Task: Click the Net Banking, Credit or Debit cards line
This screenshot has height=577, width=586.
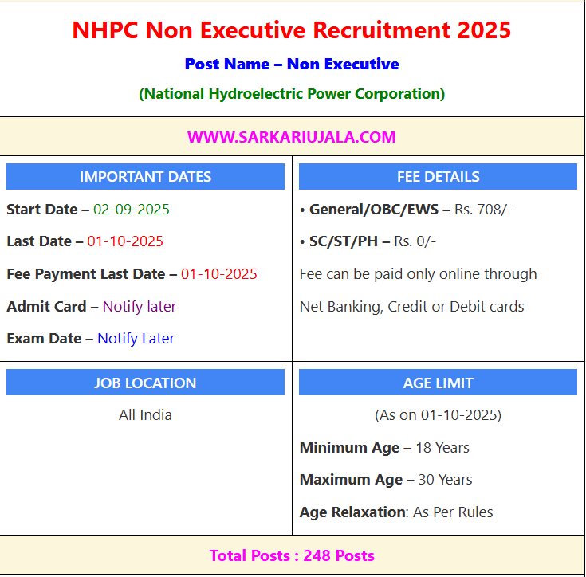Action: click(412, 307)
